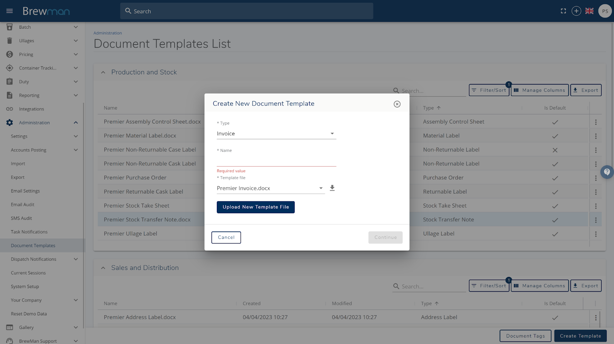Open the hamburger navigation menu
This screenshot has width=614, height=344.
[x=10, y=11]
